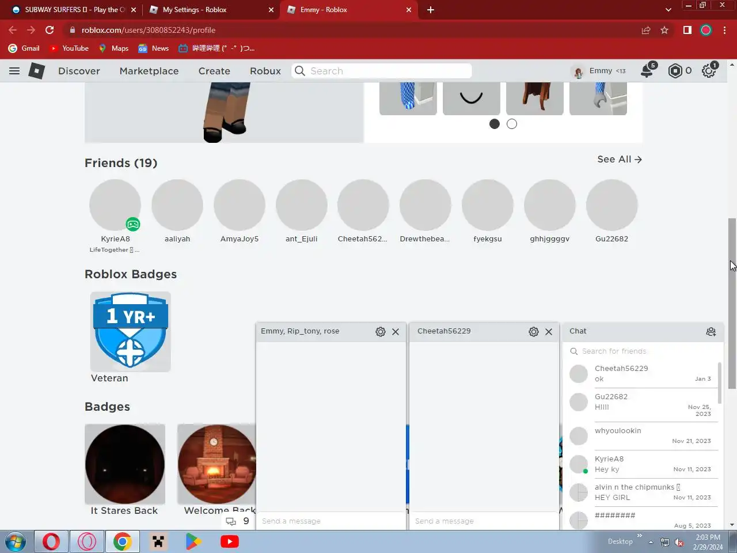Click See All friends link

point(620,160)
